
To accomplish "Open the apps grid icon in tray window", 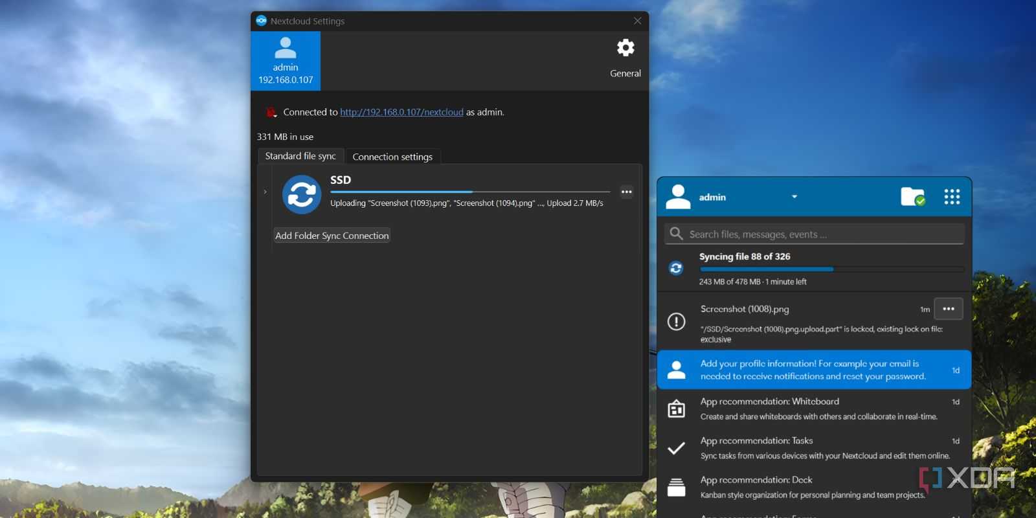I will click(x=952, y=197).
